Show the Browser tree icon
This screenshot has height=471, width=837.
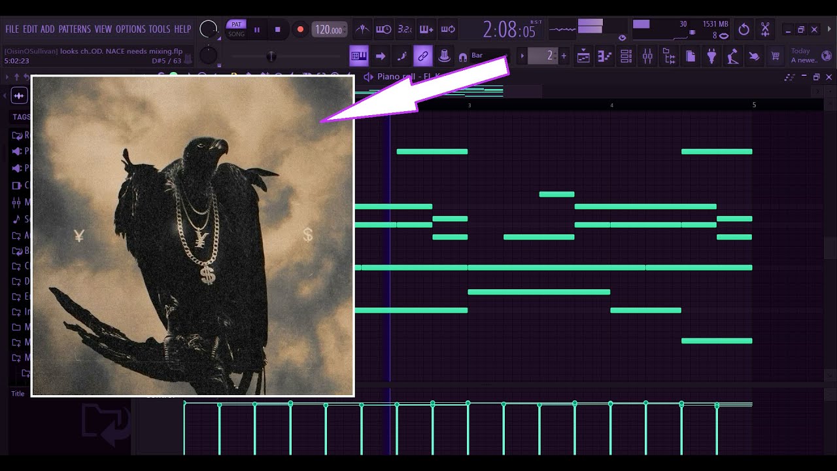(669, 56)
